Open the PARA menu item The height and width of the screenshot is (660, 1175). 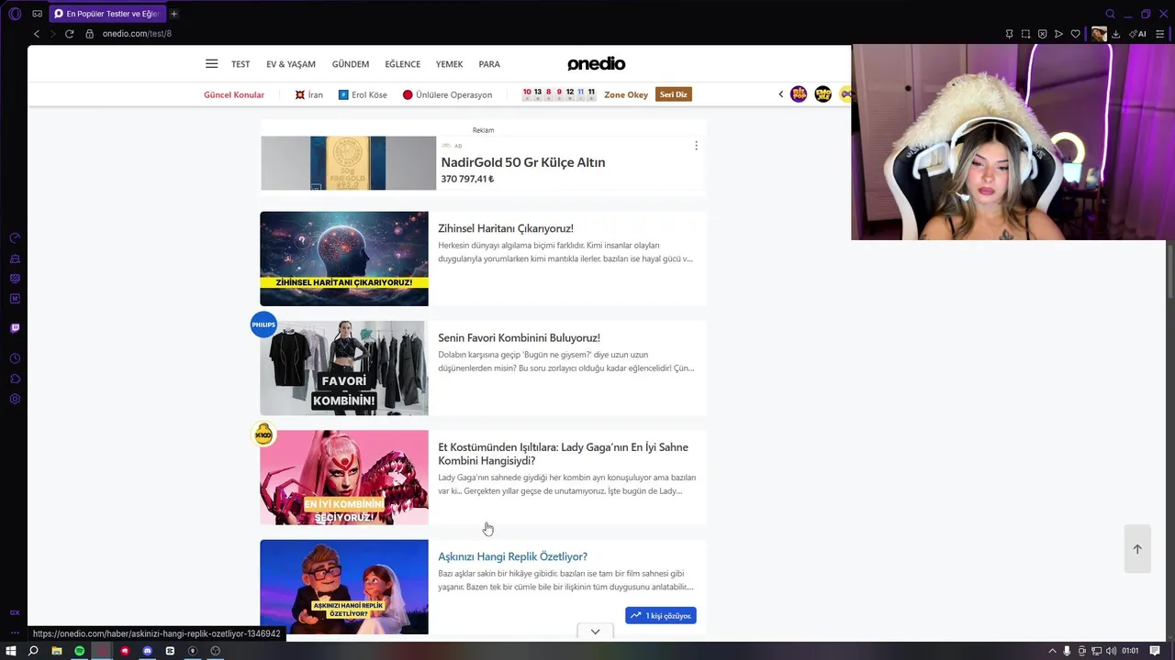(x=489, y=64)
